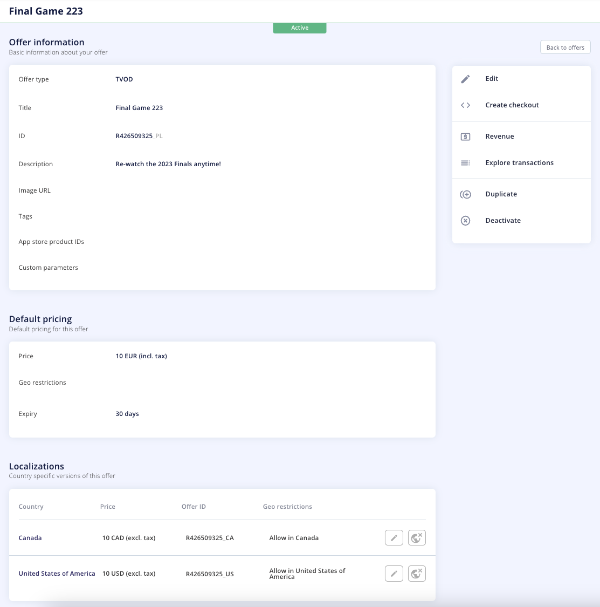Select Explore transactions in the side panel
The width and height of the screenshot is (600, 607).
[519, 162]
